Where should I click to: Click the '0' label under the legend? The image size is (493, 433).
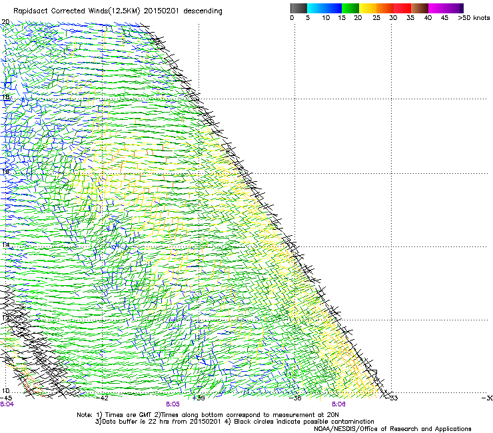point(292,18)
